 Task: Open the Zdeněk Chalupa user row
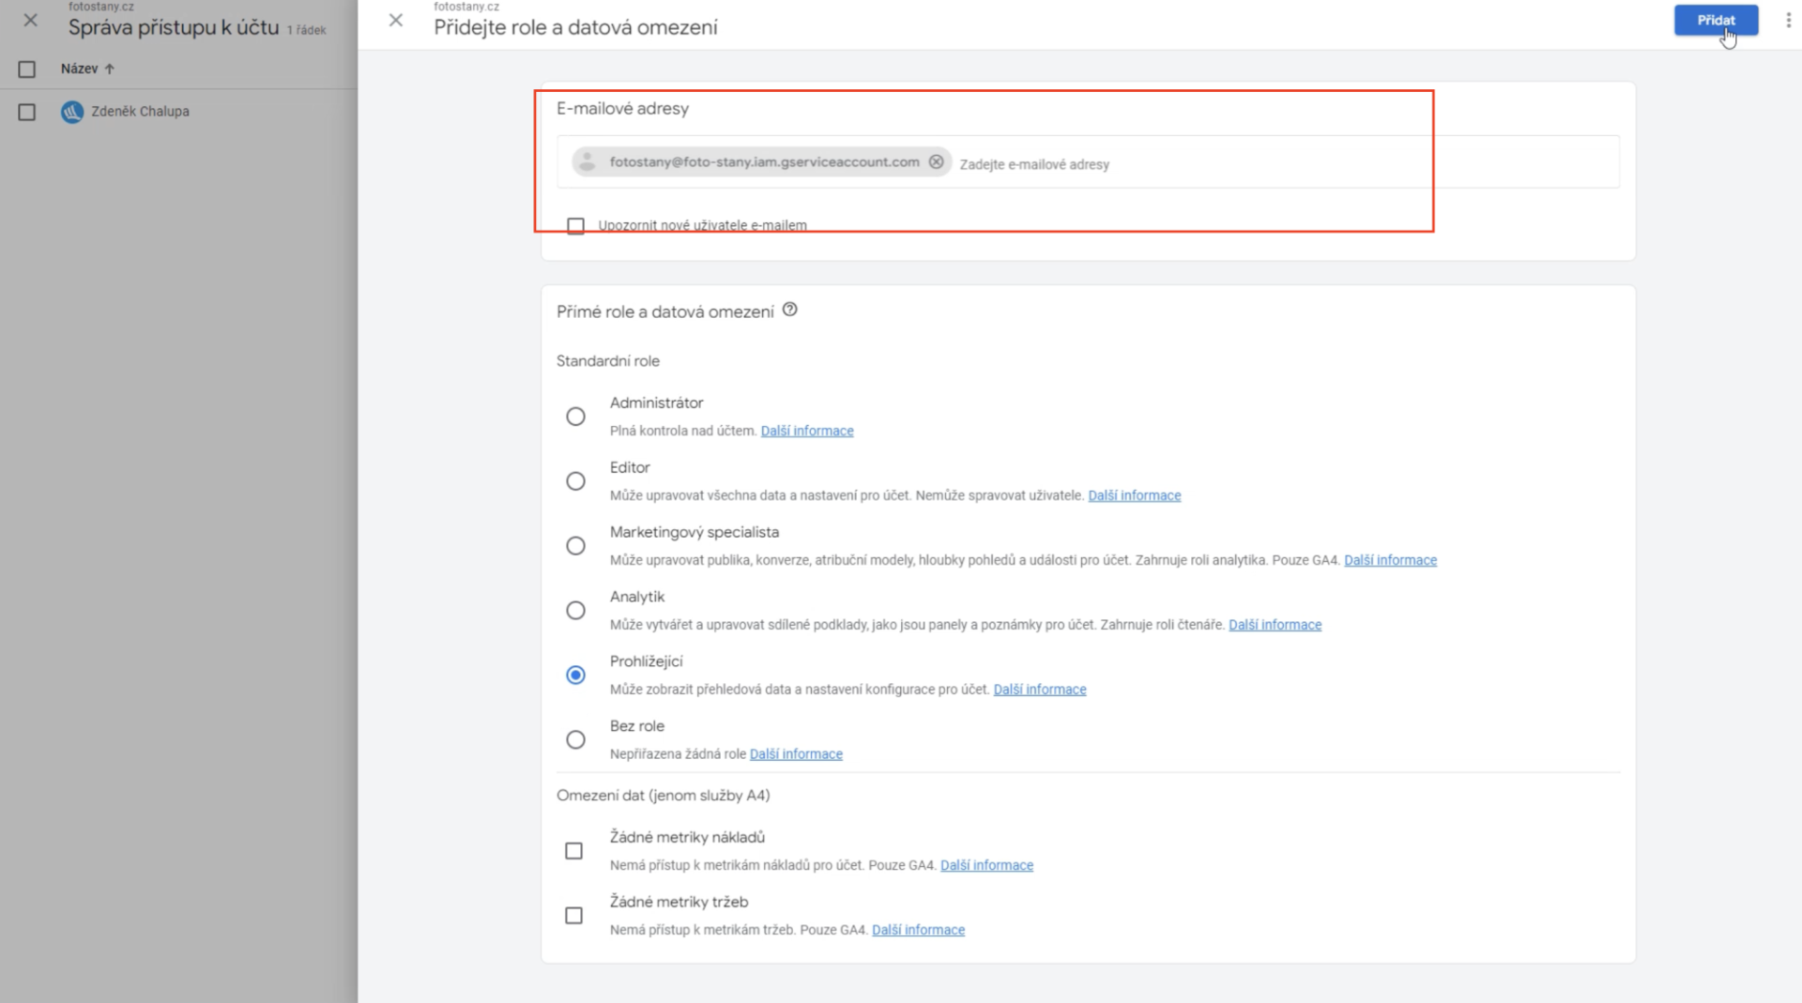178,112
